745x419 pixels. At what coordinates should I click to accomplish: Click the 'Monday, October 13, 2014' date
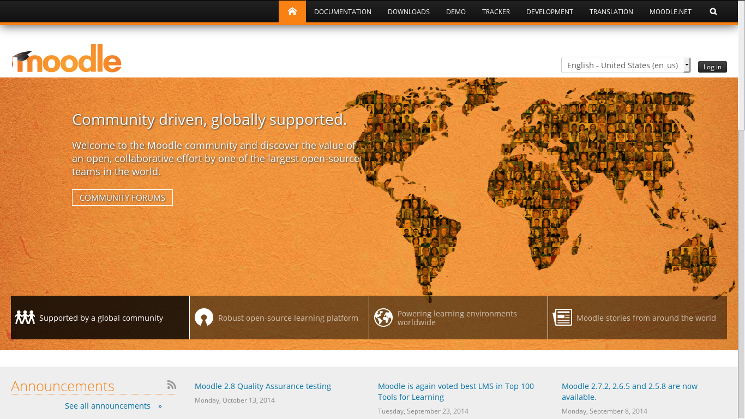click(235, 400)
